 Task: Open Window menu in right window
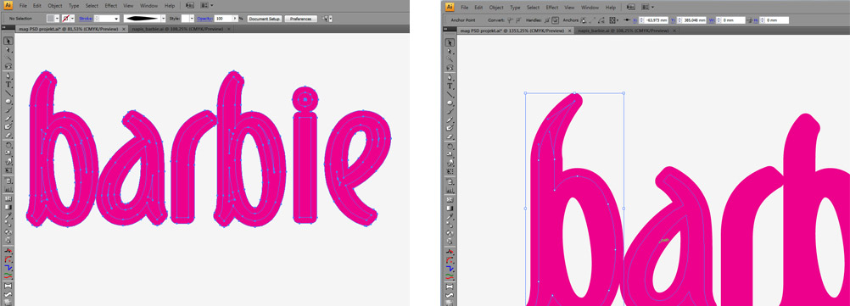pos(590,8)
